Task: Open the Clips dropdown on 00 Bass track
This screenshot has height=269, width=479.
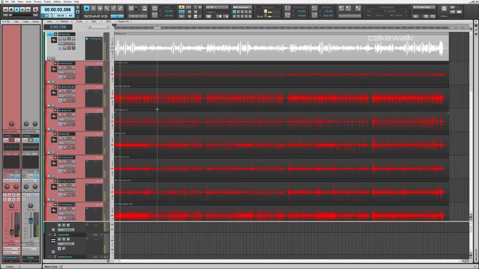Action: 66,43
